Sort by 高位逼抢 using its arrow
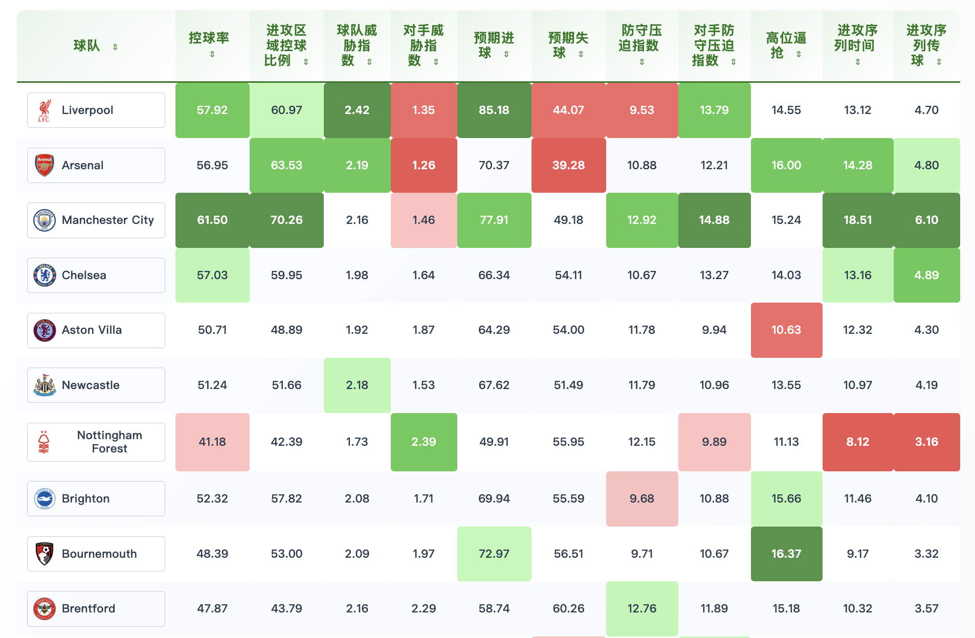975x638 pixels. (799, 54)
